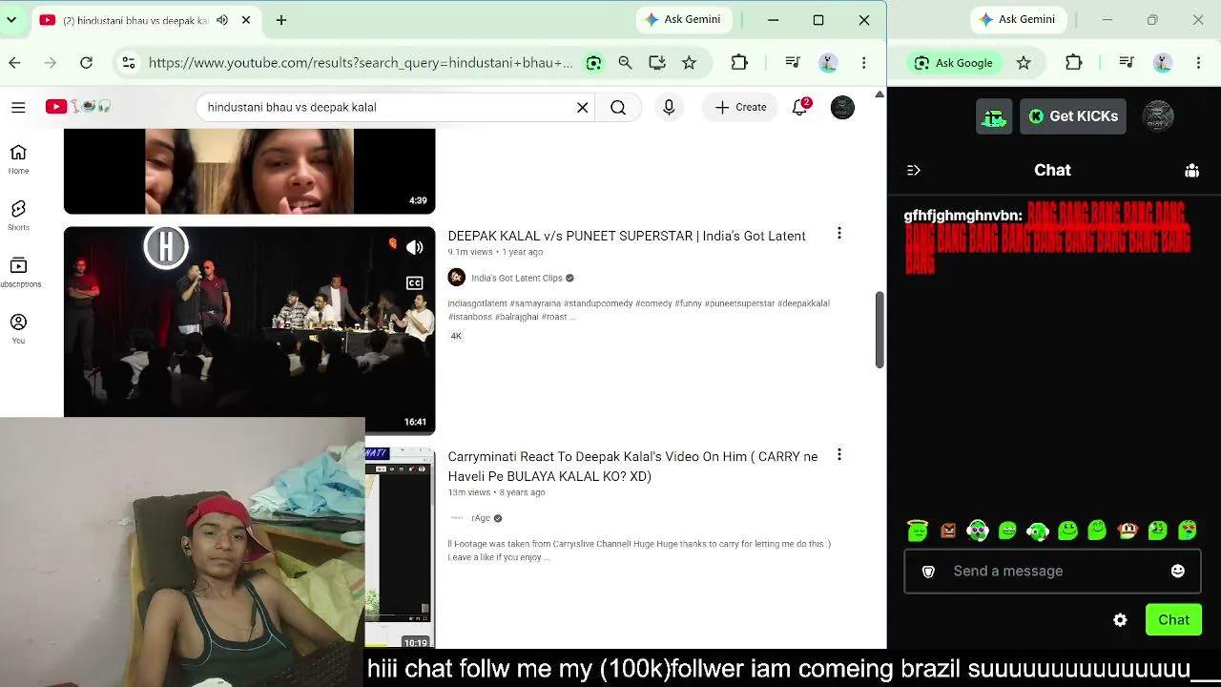
Task: Show the chat users list icon
Action: point(1192,170)
